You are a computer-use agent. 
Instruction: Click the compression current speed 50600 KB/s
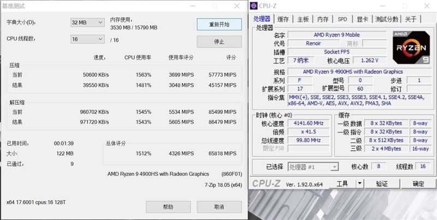click(96, 75)
